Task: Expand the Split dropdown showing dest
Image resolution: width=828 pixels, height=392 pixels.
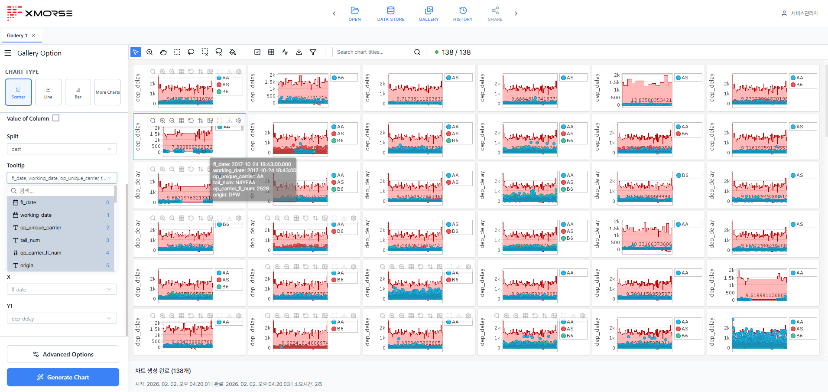Action: click(62, 149)
